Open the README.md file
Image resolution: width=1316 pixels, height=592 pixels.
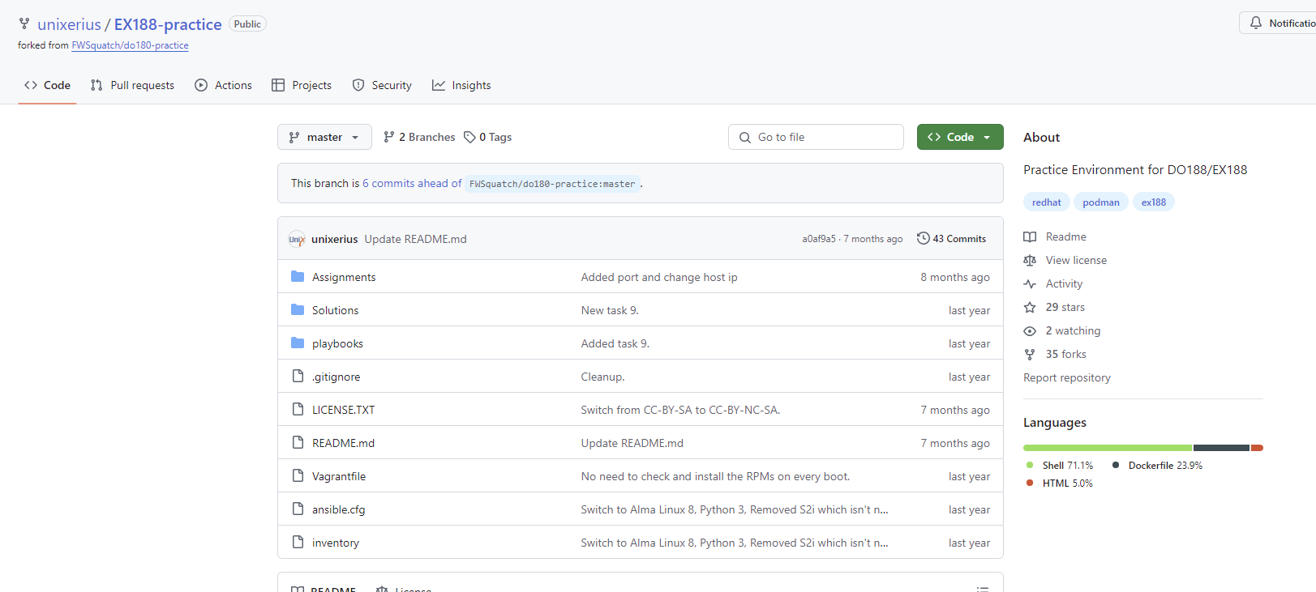point(343,443)
